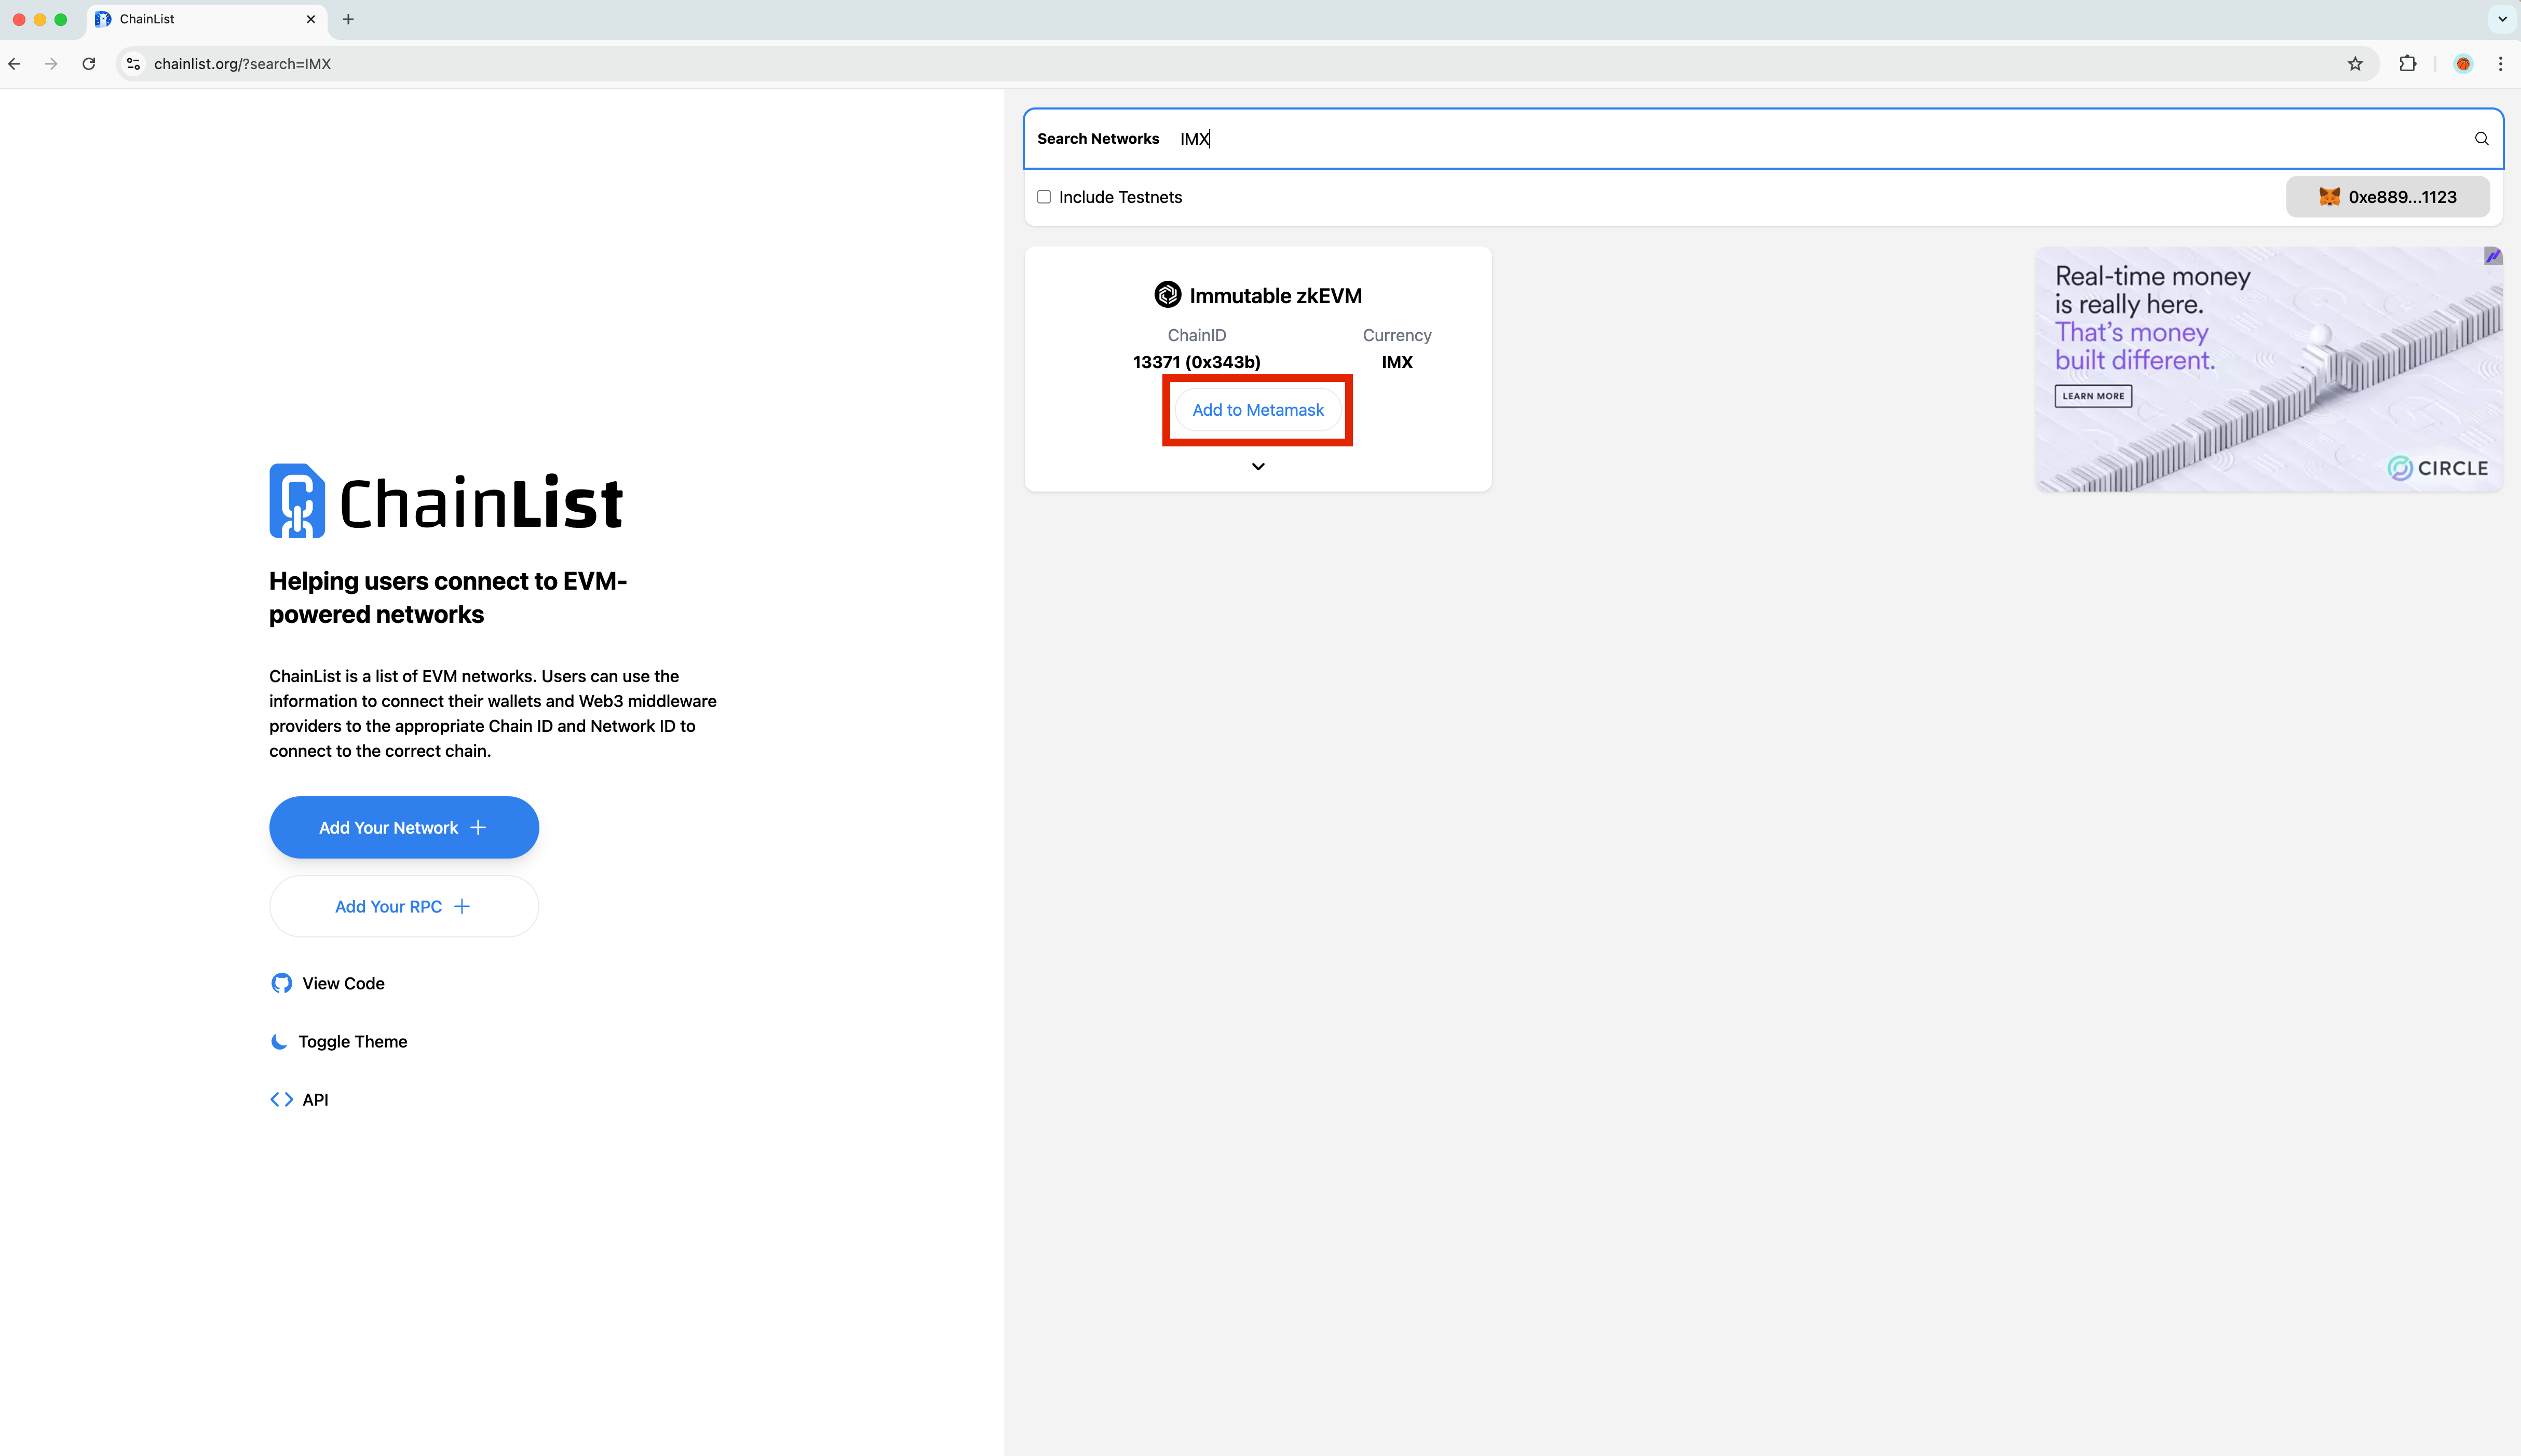The width and height of the screenshot is (2521, 1456).
Task: Click the ad choices icon on Circle ad
Action: click(x=2492, y=257)
